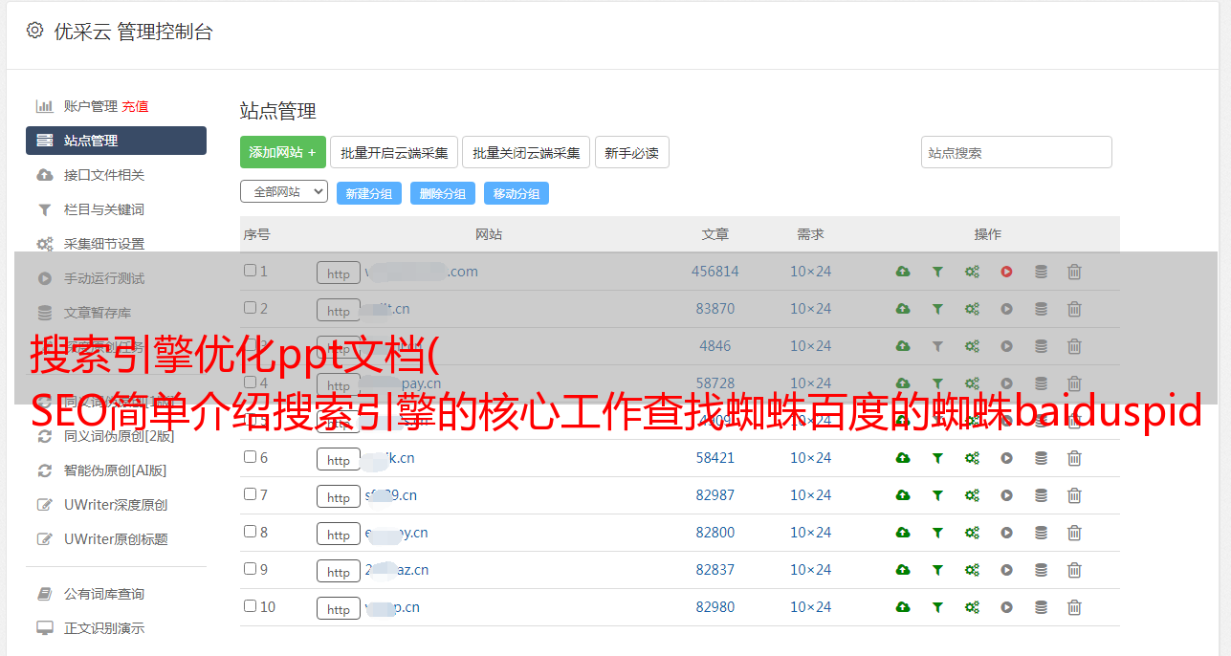The width and height of the screenshot is (1231, 656).
Task: Tick the checkbox for site row 6
Action: pyautogui.click(x=250, y=457)
